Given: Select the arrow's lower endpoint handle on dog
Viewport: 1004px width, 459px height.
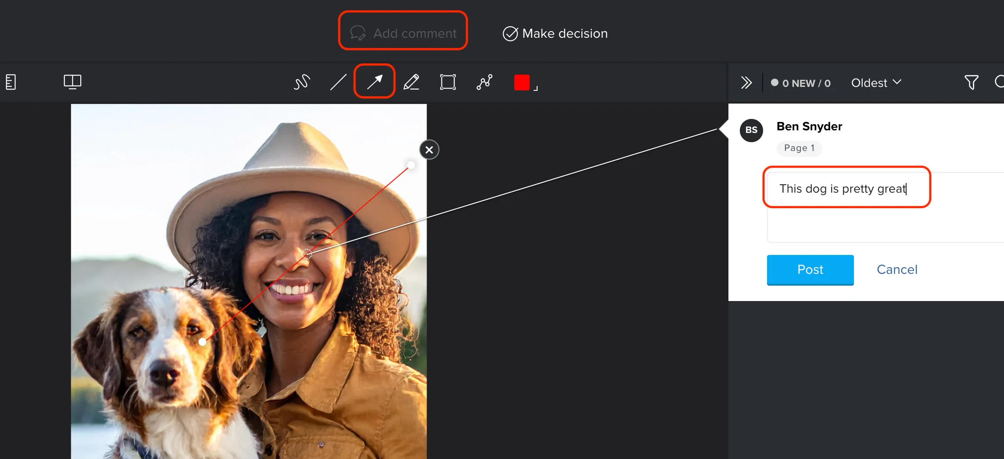Looking at the screenshot, I should [x=202, y=342].
